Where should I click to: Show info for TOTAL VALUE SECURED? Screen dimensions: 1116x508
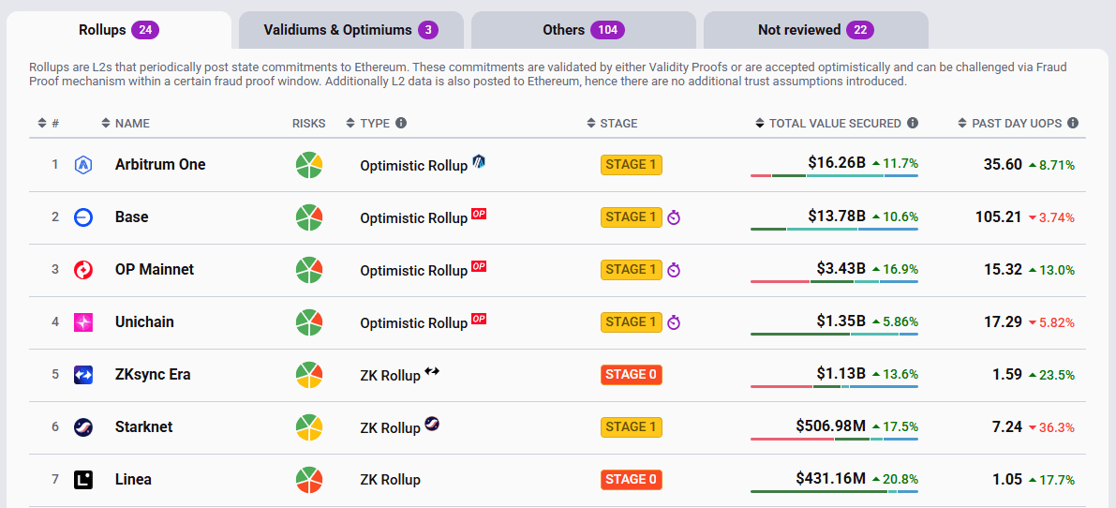pos(913,123)
